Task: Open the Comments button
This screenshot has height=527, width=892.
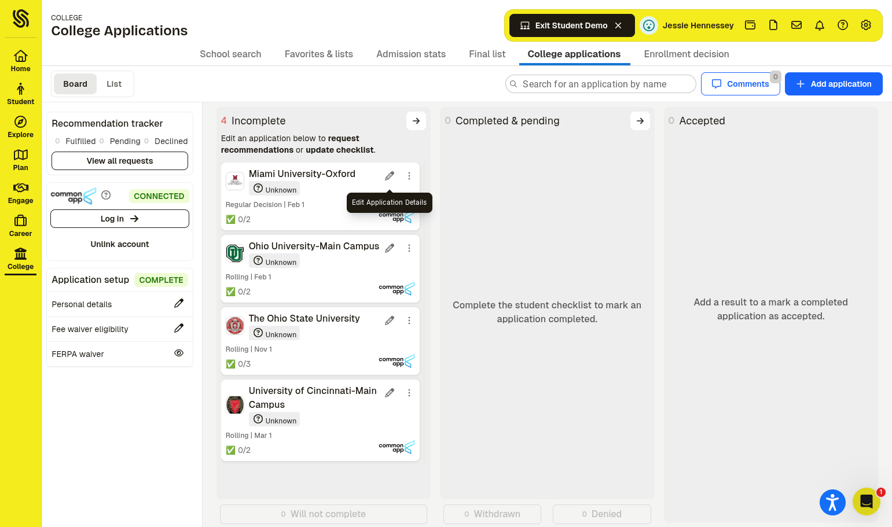Action: point(740,84)
